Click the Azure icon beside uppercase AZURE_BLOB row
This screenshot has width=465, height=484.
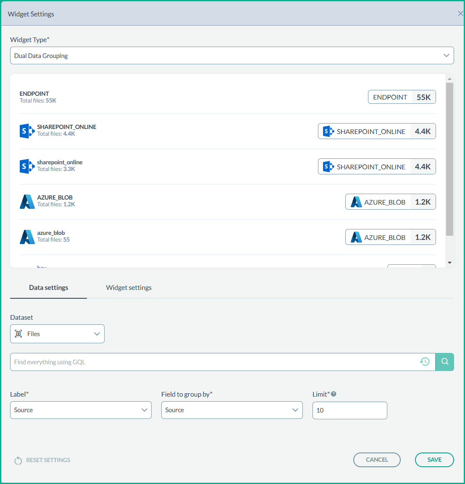click(x=27, y=202)
